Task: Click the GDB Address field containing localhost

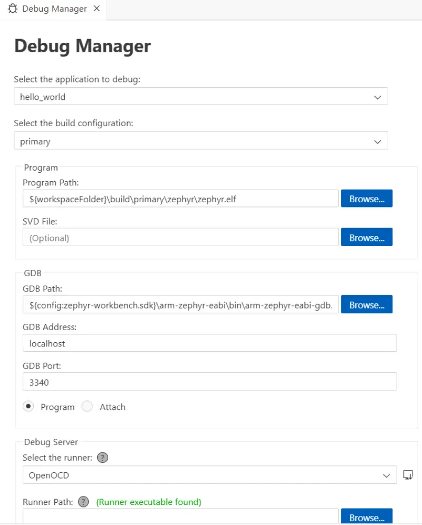Action: [x=209, y=343]
